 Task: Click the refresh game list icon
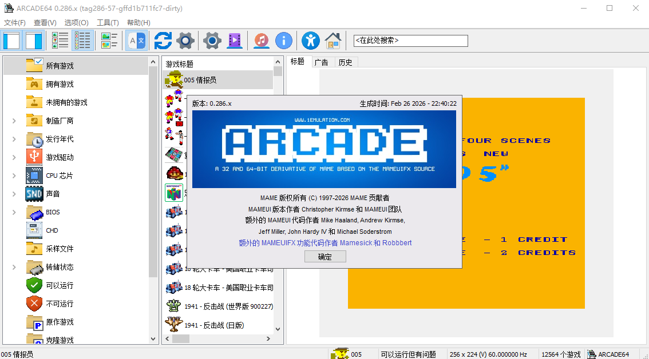point(163,41)
